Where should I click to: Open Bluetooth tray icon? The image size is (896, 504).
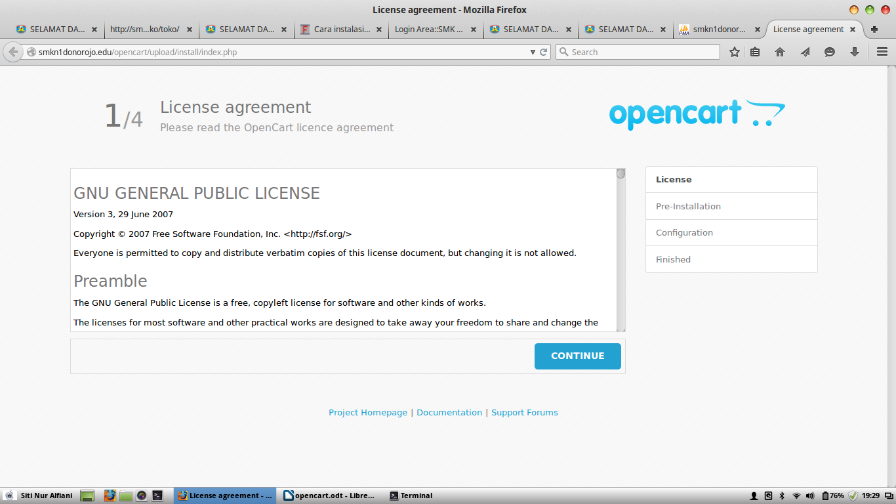[782, 495]
